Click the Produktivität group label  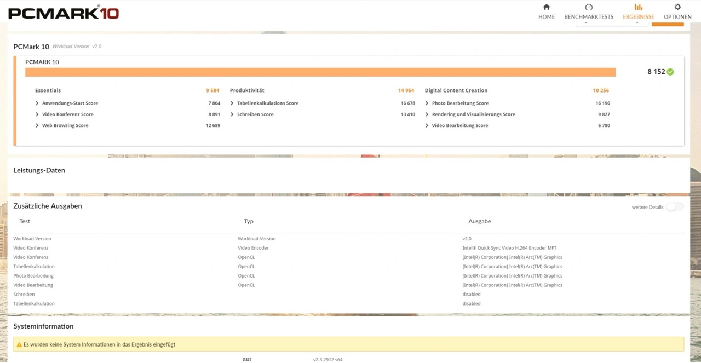point(247,90)
